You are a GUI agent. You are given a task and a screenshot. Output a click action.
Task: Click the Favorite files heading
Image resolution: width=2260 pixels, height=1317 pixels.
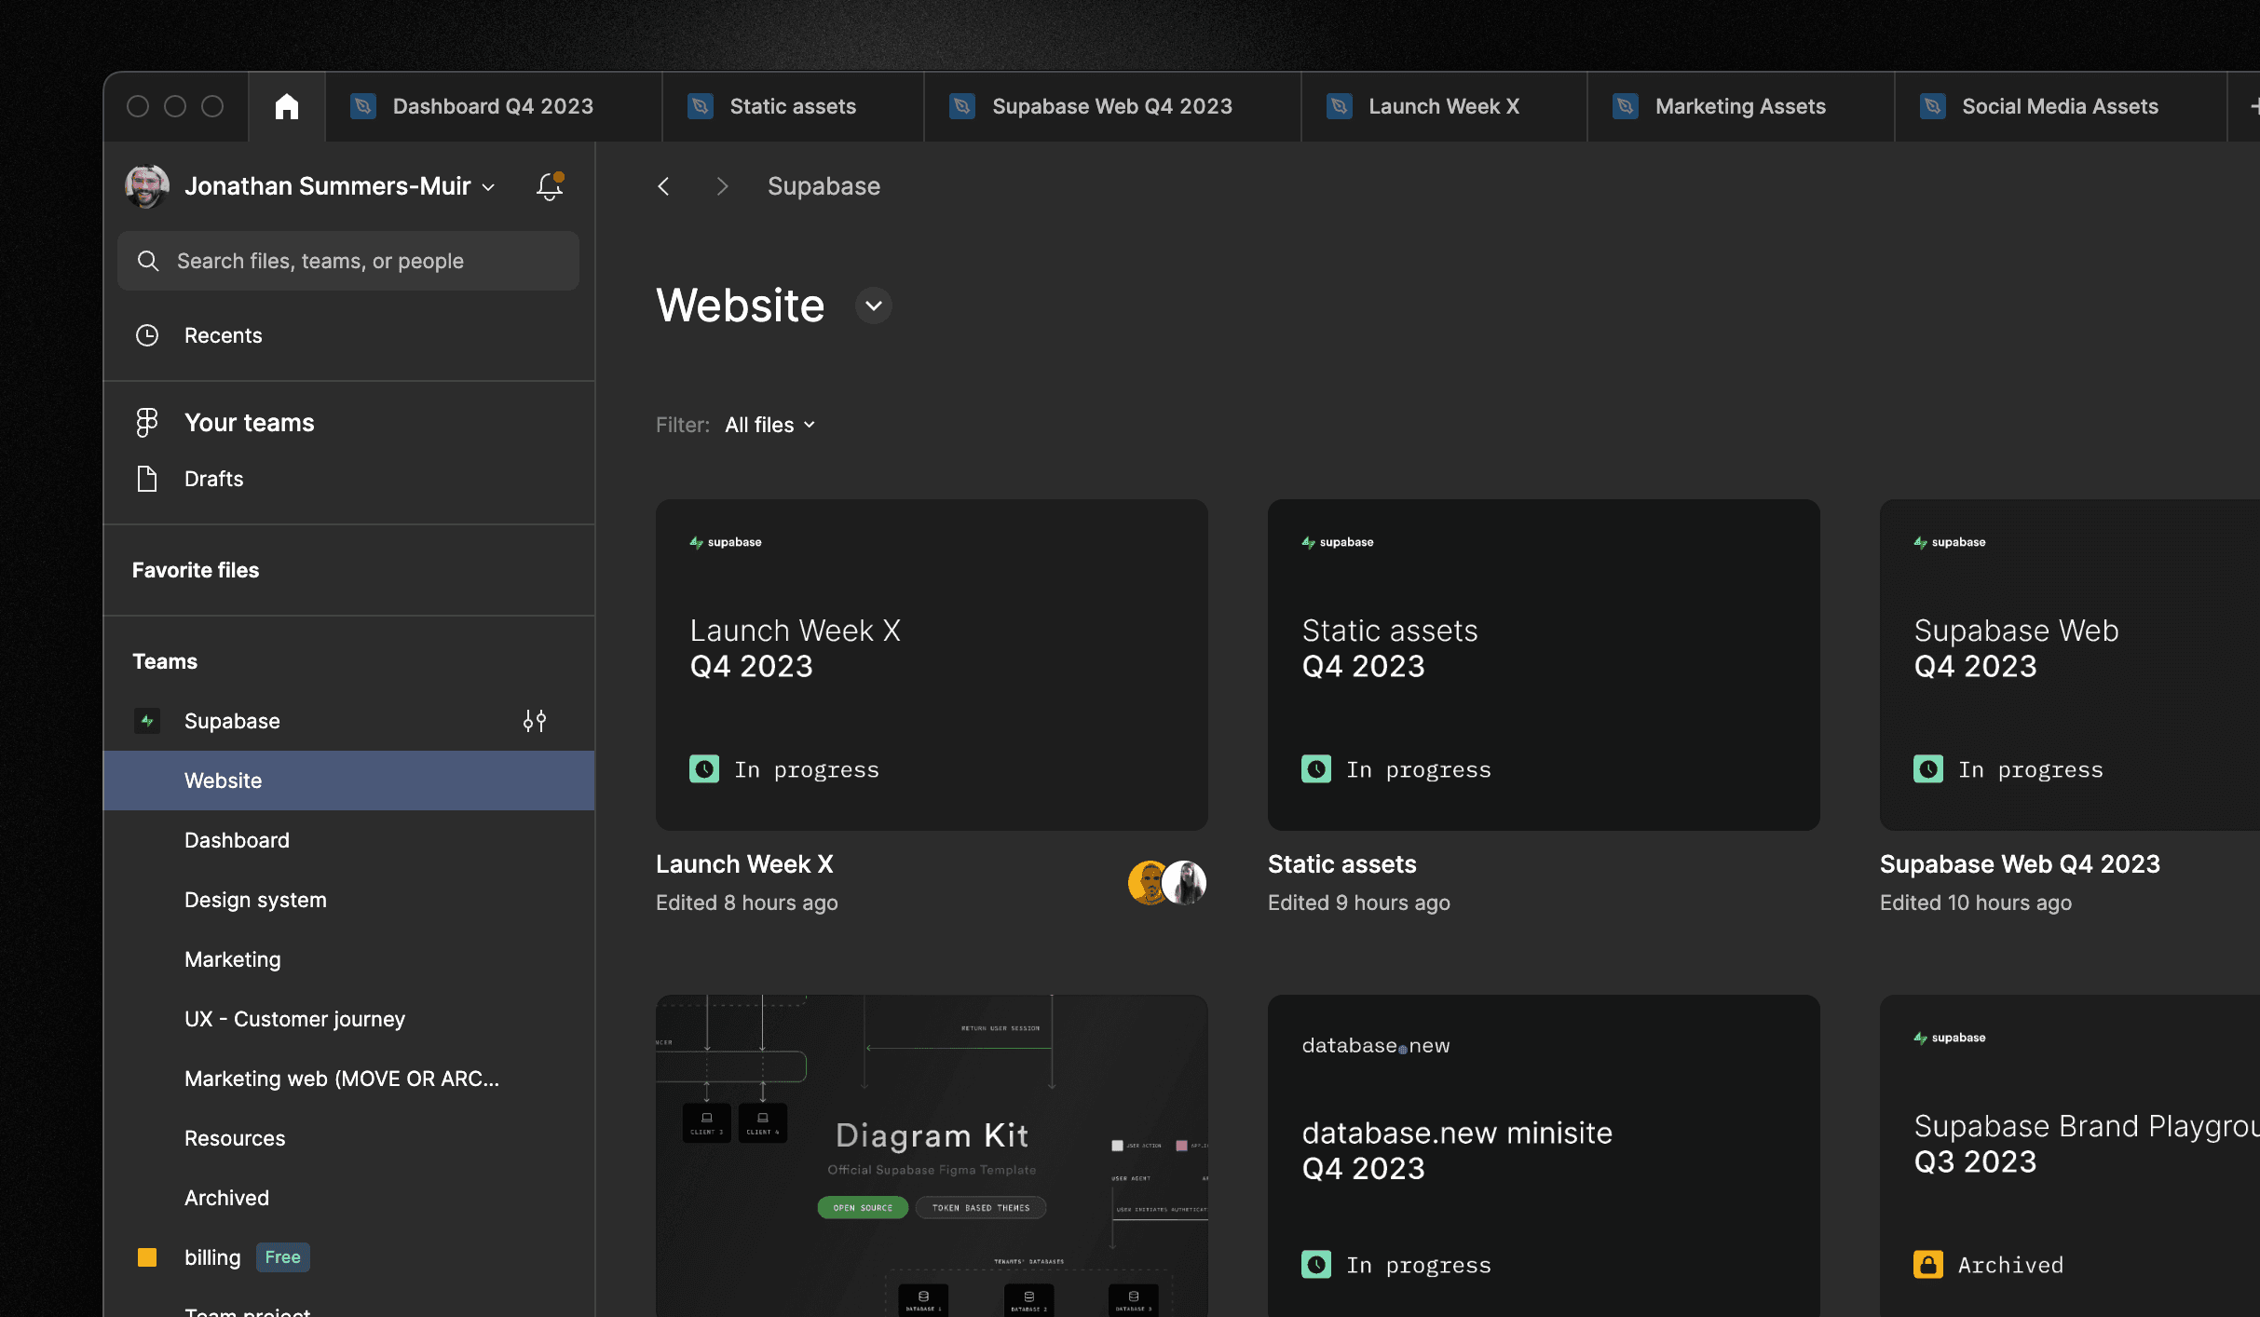196,570
